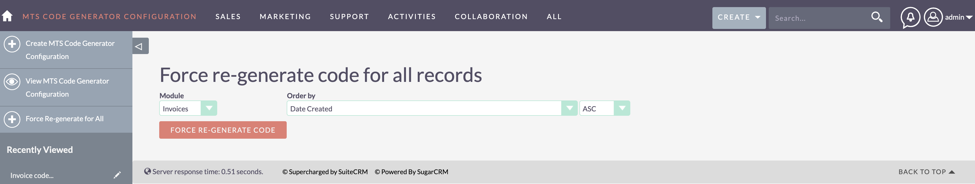Click the home icon in top bar
Screen dimensions: 975x184
[7, 16]
